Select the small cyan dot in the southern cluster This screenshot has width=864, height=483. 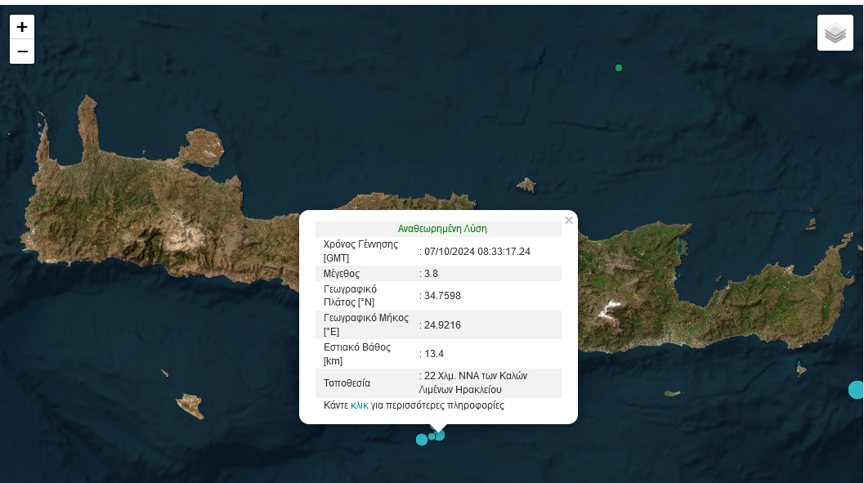click(x=431, y=436)
